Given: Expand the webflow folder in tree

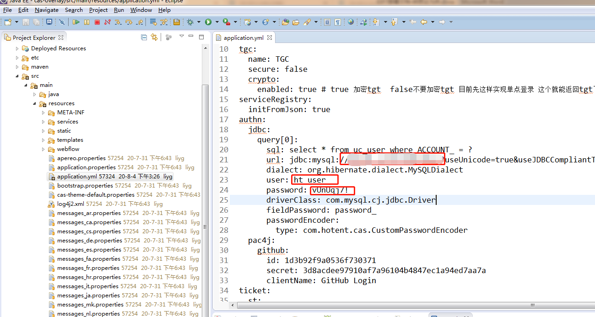Looking at the screenshot, I should point(43,149).
